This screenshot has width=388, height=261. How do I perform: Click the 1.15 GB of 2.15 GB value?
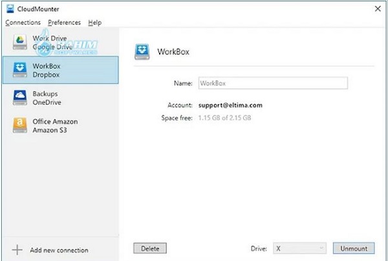(x=224, y=118)
